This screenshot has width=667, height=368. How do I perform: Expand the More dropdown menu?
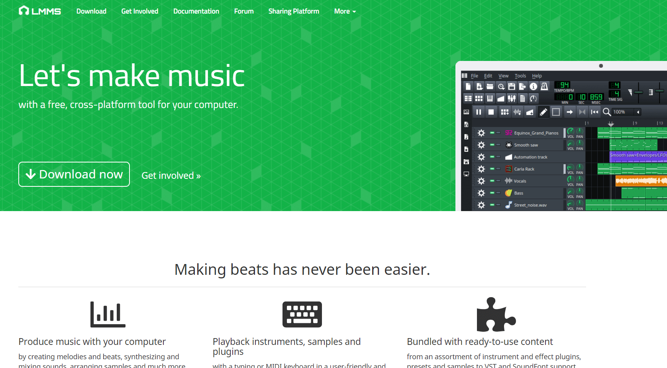click(345, 11)
